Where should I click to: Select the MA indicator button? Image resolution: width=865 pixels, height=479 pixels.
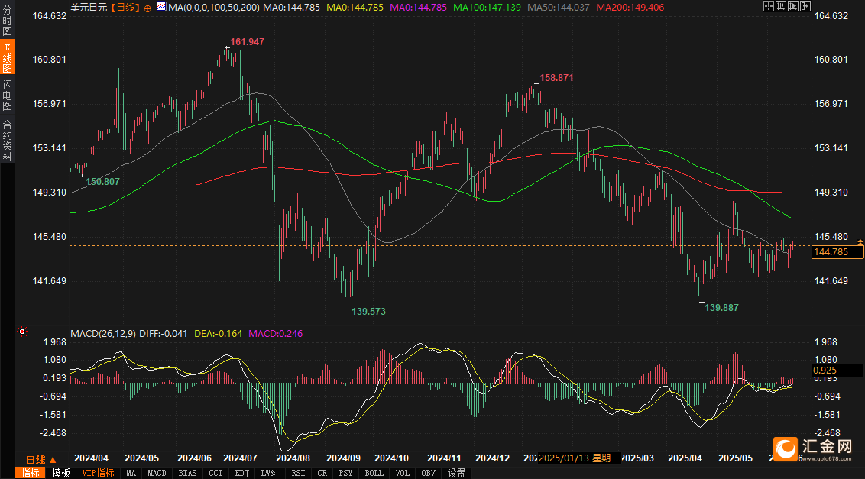tap(131, 473)
